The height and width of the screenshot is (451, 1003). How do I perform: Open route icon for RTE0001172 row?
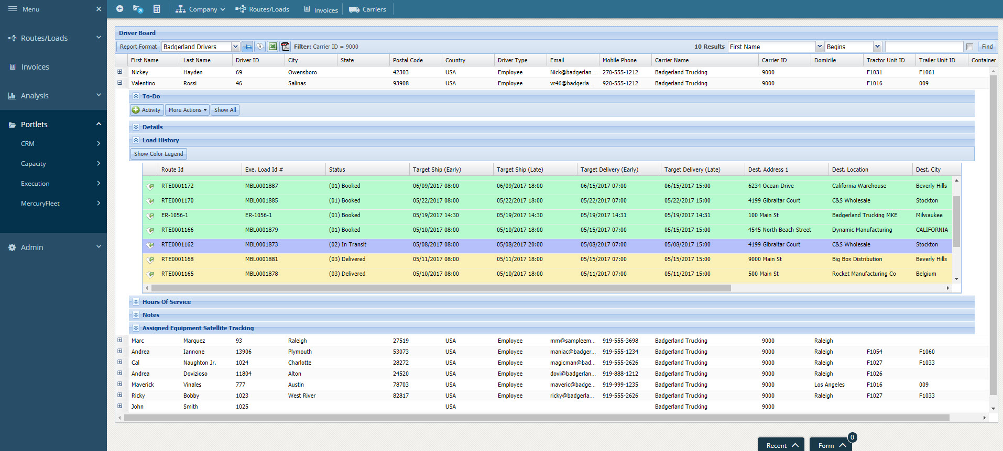point(150,186)
